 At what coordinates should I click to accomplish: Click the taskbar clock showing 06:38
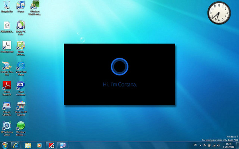click(229, 145)
